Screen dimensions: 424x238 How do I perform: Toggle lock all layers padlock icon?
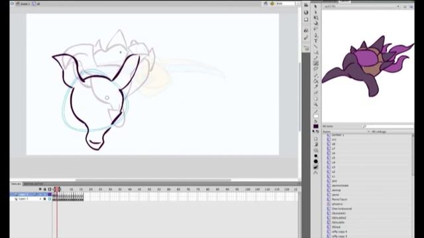pos(45,189)
